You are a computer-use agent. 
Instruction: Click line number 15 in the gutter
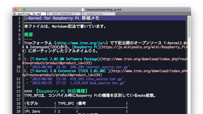18,91
